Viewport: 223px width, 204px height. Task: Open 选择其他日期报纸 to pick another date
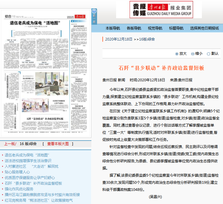pyautogui.click(x=204, y=28)
